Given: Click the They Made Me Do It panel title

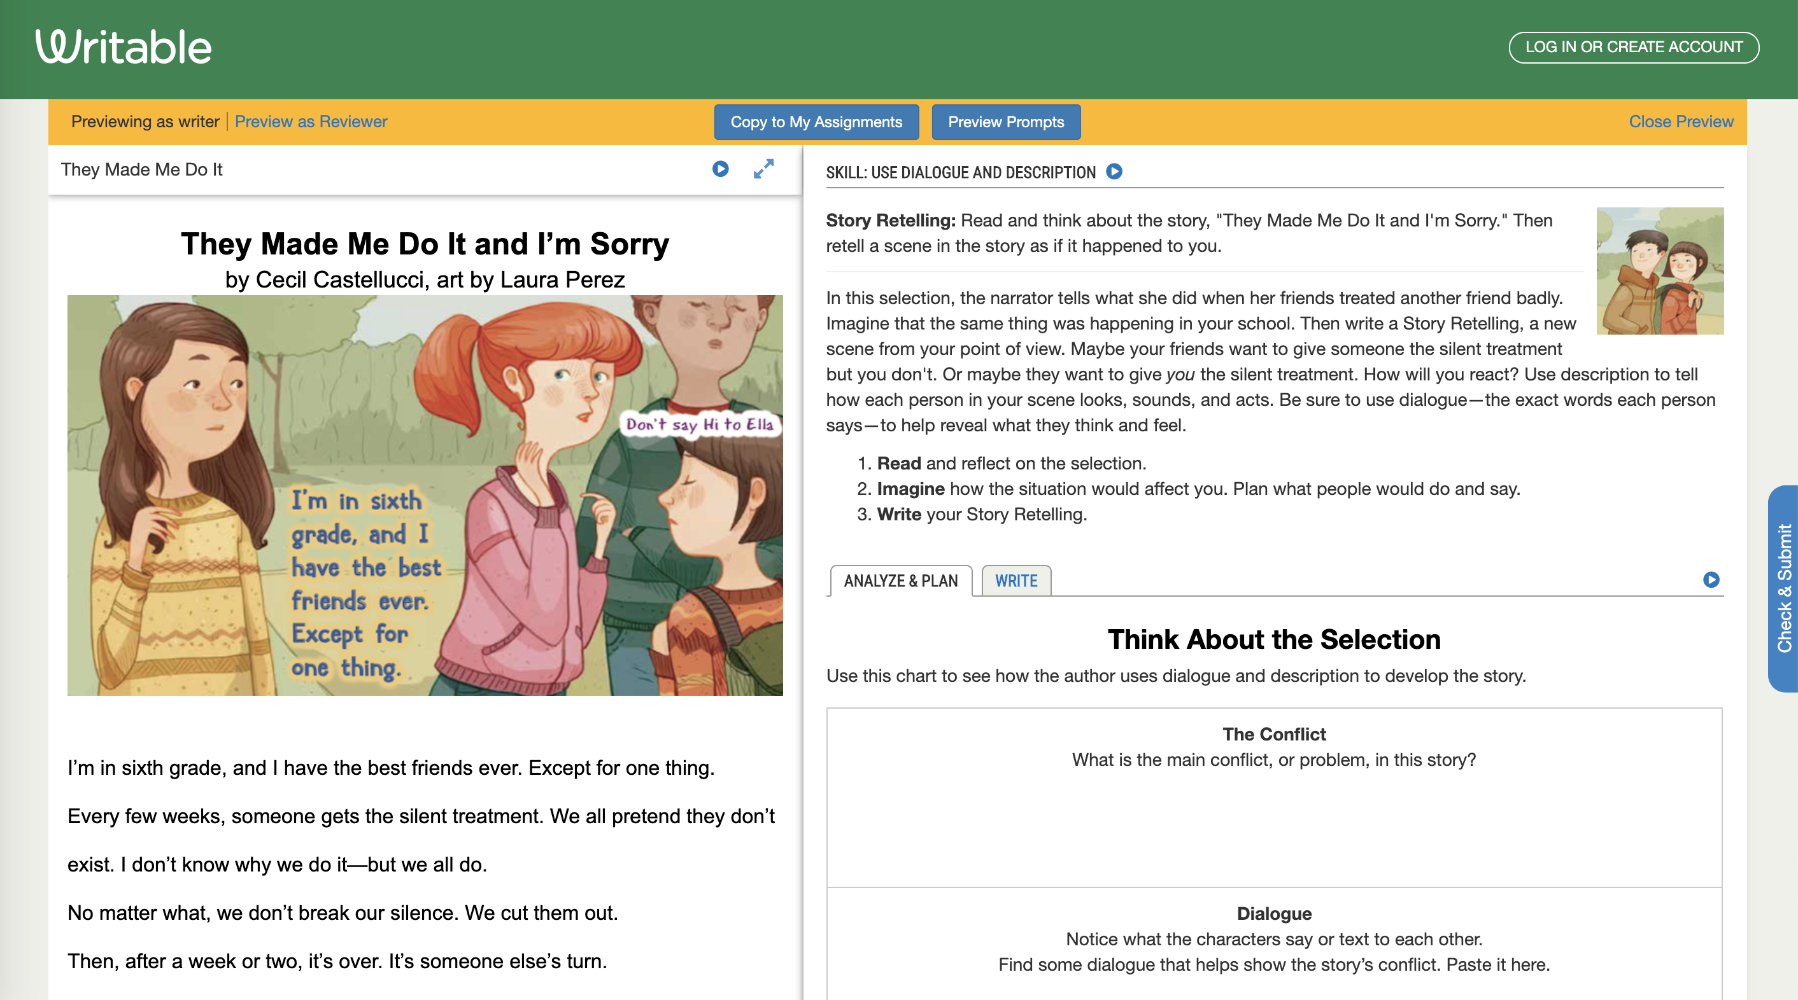Looking at the screenshot, I should (x=142, y=169).
